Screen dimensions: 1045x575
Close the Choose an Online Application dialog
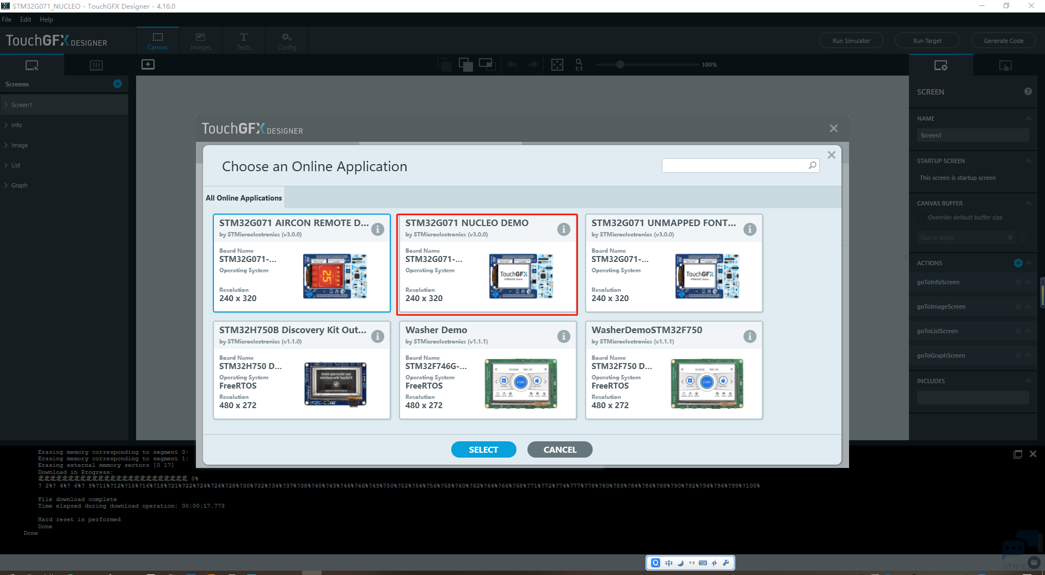click(x=831, y=155)
